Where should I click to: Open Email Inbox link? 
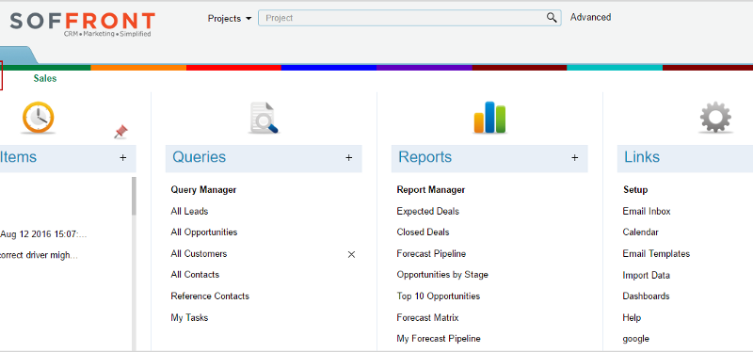[647, 212]
